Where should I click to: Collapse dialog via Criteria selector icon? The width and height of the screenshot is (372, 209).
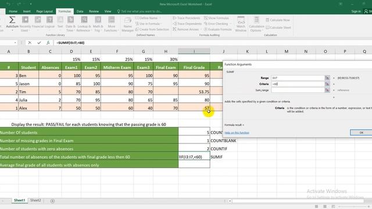(327, 84)
